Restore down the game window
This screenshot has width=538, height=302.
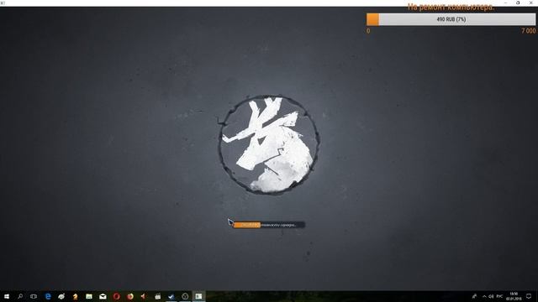518,3
